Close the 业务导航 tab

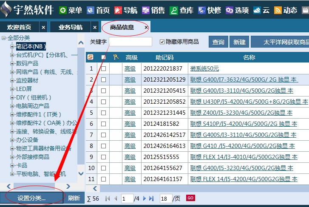(95, 27)
